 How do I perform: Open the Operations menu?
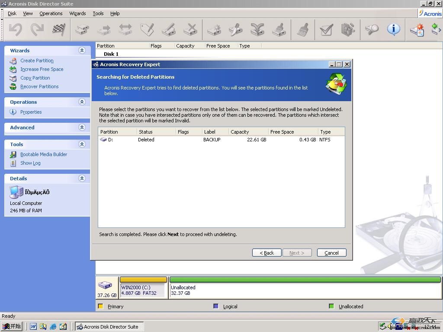[x=51, y=13]
